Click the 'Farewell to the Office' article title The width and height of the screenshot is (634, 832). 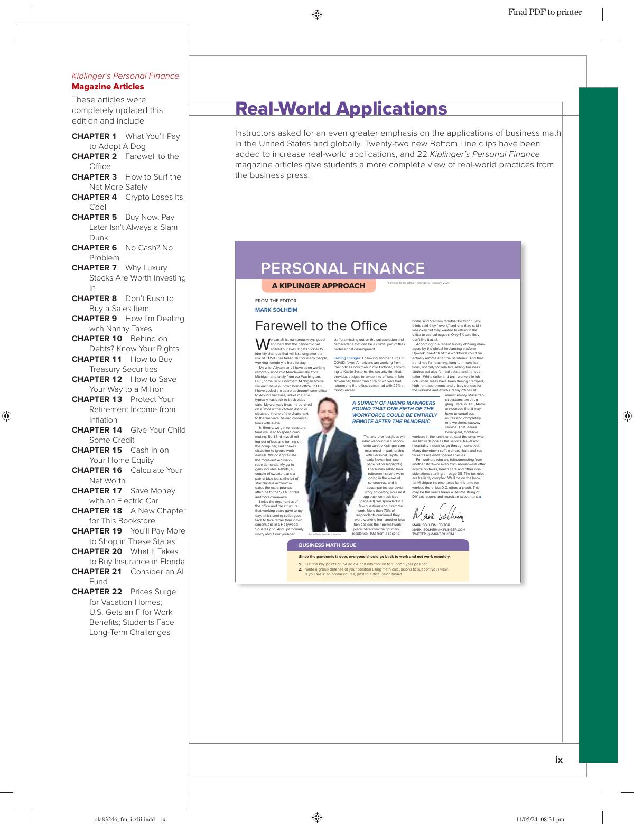[321, 325]
